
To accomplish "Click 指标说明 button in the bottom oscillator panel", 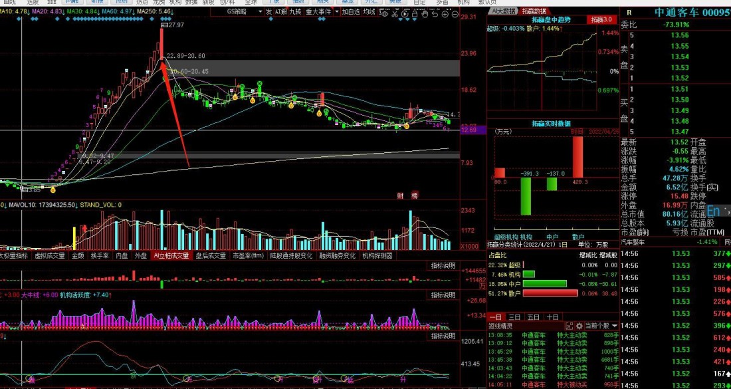I will tap(443, 336).
